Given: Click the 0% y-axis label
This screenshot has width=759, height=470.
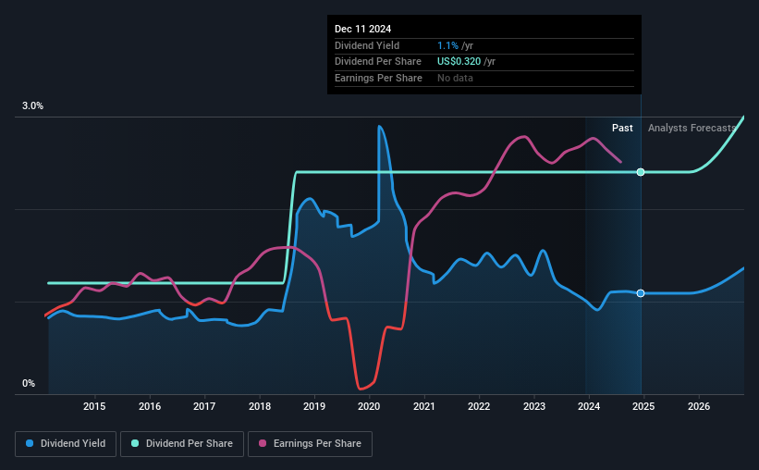Looking at the screenshot, I should pos(29,383).
